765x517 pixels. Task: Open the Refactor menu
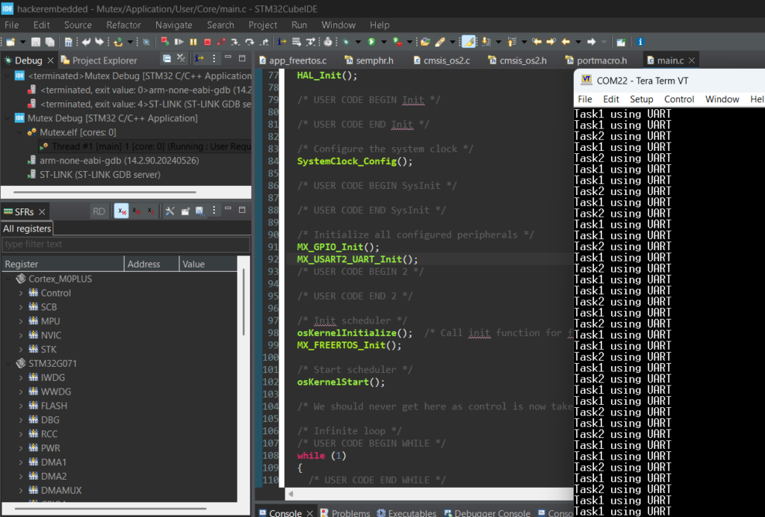click(x=123, y=25)
